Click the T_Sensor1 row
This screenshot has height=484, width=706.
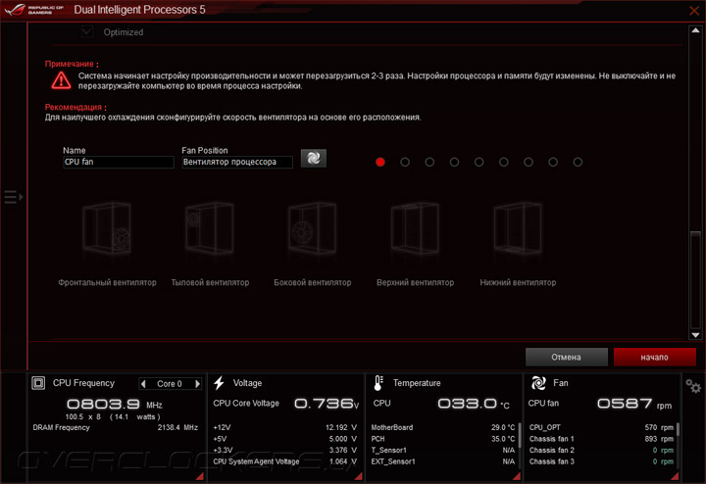click(x=443, y=451)
